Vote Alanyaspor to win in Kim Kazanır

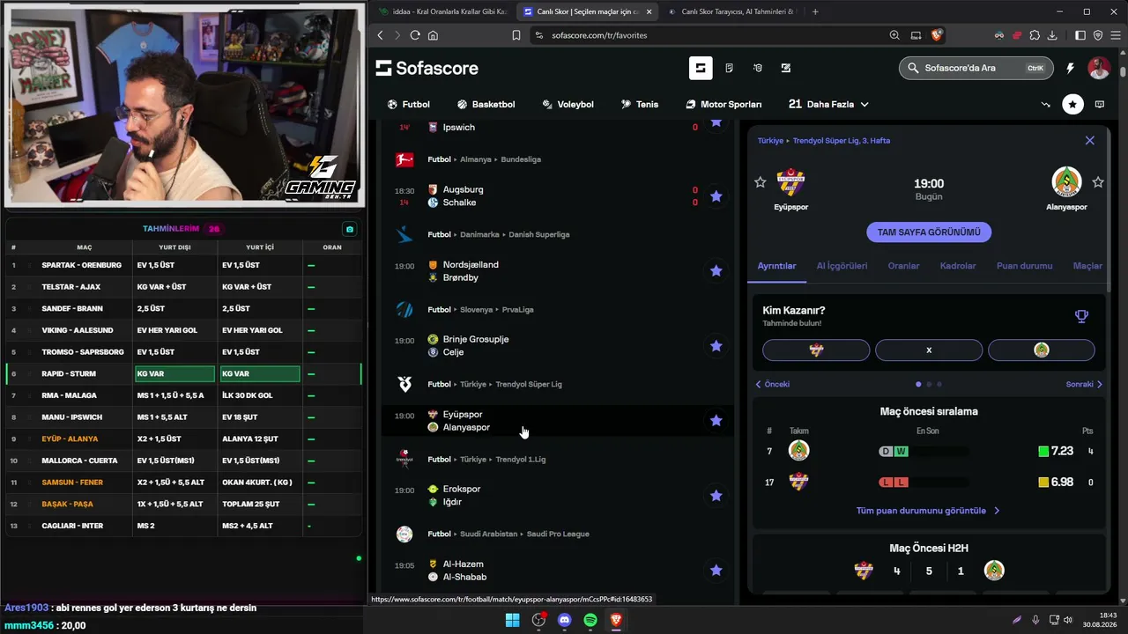click(x=1042, y=350)
